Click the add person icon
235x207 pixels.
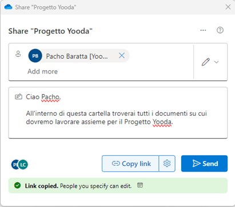tap(18, 54)
